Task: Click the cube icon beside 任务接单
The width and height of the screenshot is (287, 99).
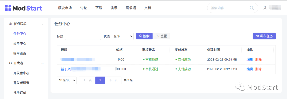Action: (x=10, y=24)
